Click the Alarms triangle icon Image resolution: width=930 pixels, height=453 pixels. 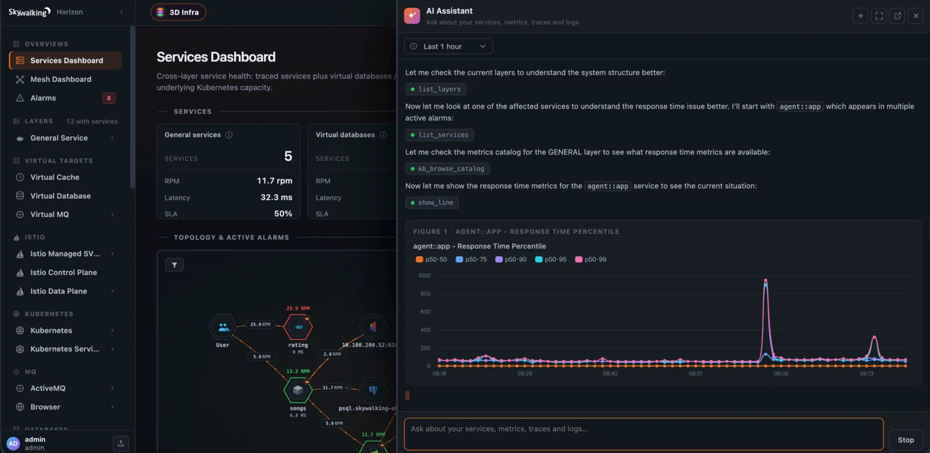20,98
